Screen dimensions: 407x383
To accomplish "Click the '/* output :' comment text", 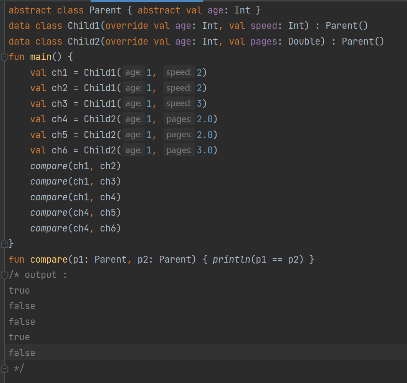I will [38, 275].
